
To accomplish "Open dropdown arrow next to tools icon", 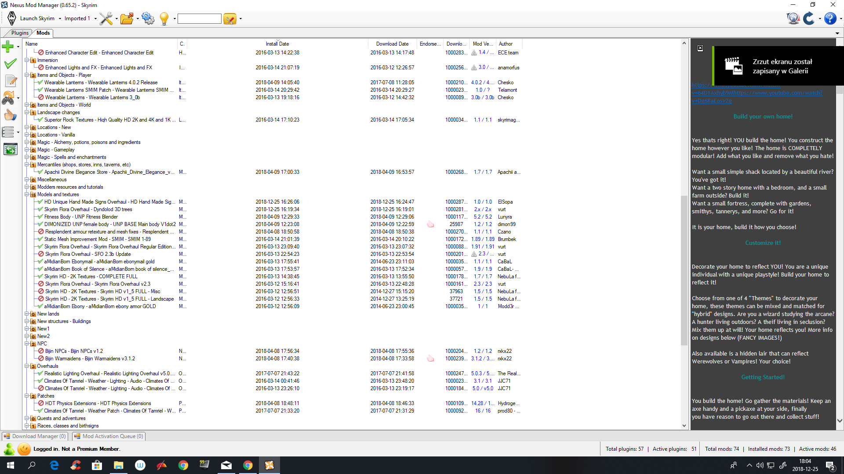I will 116,18.
